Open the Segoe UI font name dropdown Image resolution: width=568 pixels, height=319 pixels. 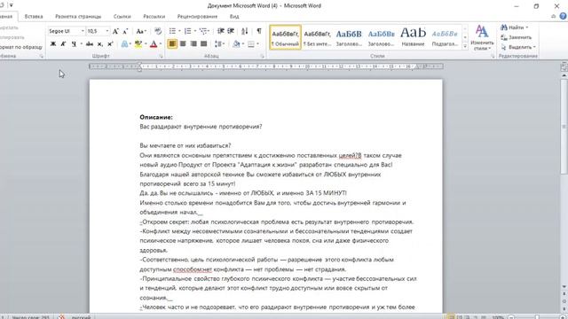tap(83, 31)
